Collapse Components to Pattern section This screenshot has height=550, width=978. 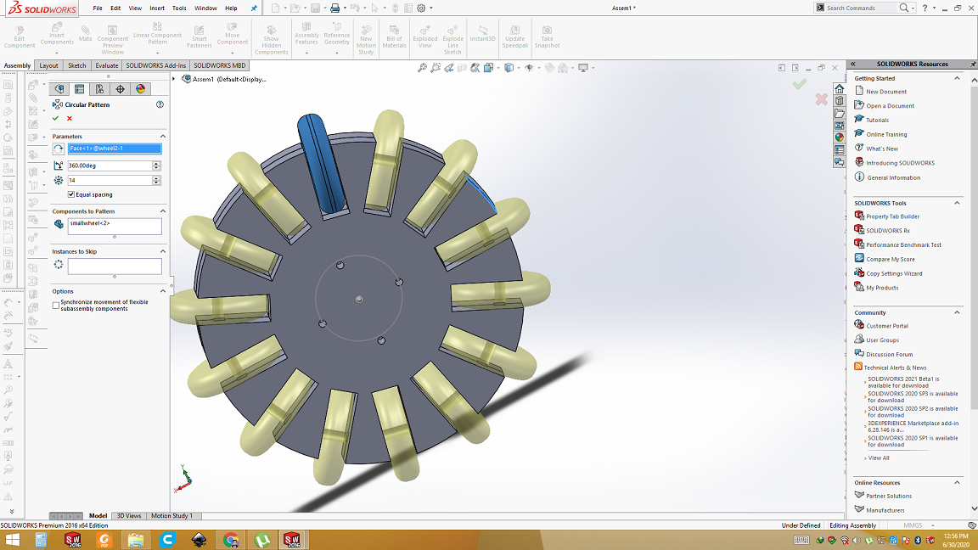tap(163, 211)
